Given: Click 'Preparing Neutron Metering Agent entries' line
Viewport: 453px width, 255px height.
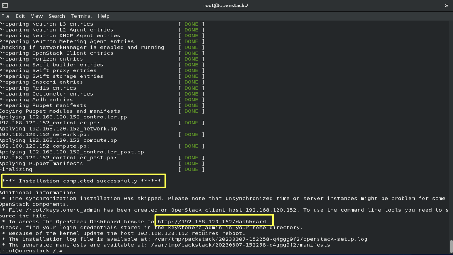Looking at the screenshot, I should point(67,41).
